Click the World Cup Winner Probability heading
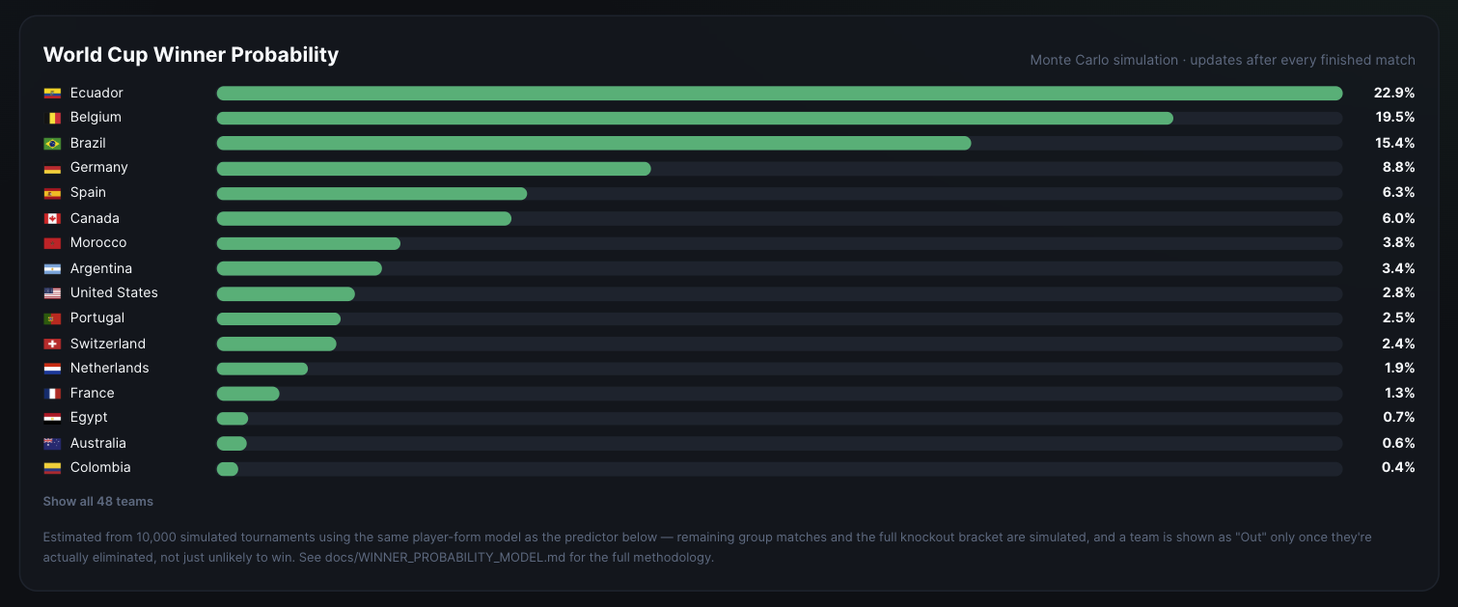Viewport: 1458px width, 607px height. point(191,55)
